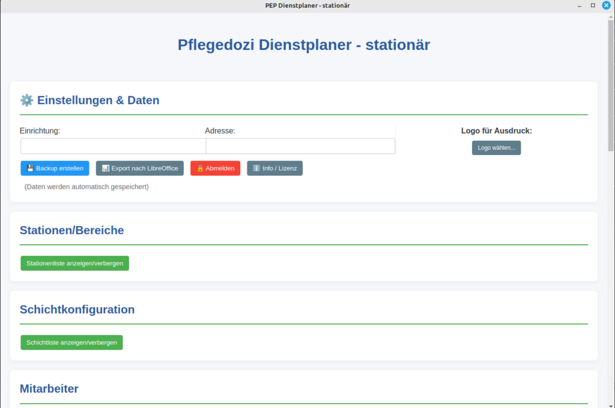Focus the Einrichtung text field
This screenshot has height=408, width=615.
pos(113,146)
